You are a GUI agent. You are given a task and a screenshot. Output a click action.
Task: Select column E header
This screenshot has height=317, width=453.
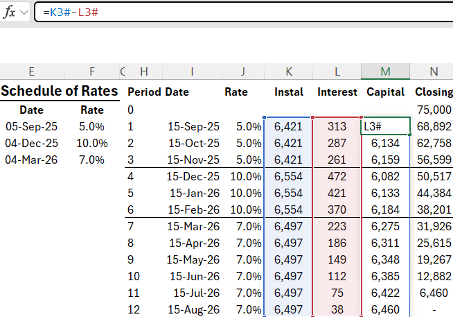pos(32,71)
